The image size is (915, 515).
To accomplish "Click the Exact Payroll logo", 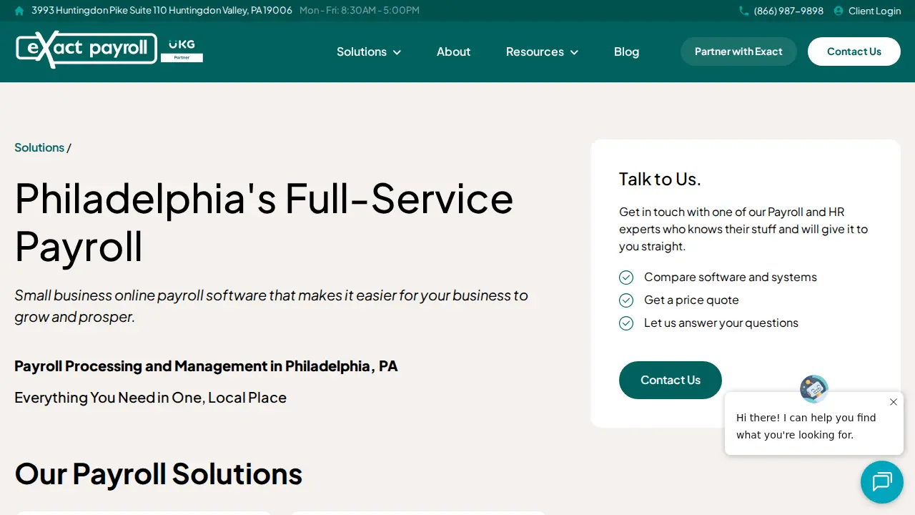I will tap(86, 49).
